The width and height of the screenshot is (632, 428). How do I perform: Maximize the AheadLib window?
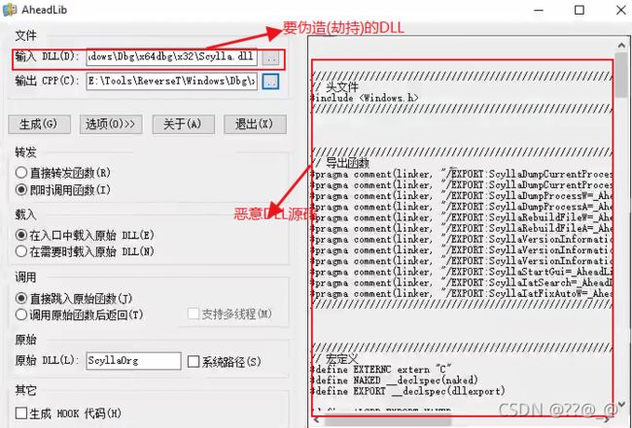pos(579,10)
